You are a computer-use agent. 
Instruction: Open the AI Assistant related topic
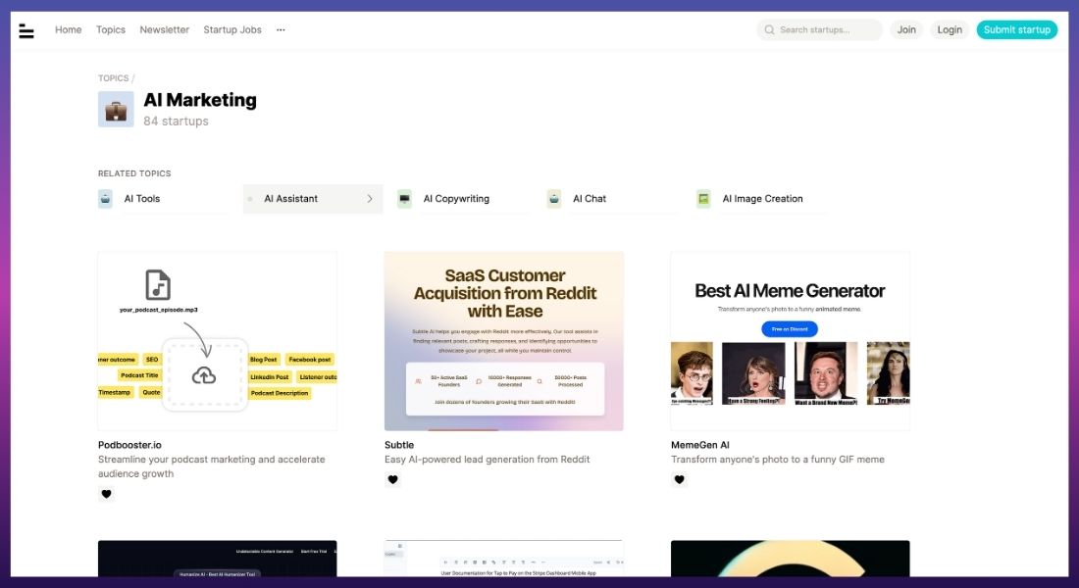[313, 199]
